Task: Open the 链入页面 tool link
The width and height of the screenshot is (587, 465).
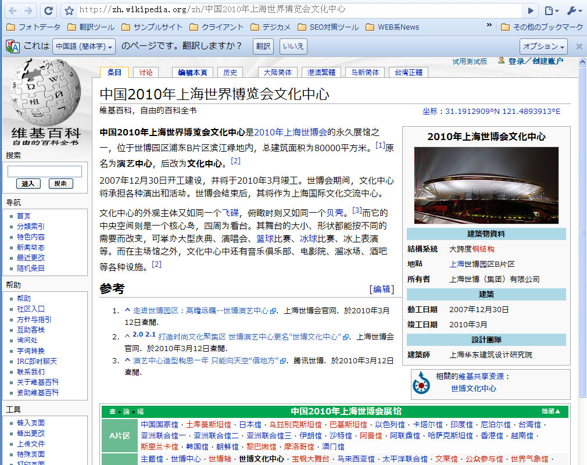Action: pyautogui.click(x=31, y=423)
